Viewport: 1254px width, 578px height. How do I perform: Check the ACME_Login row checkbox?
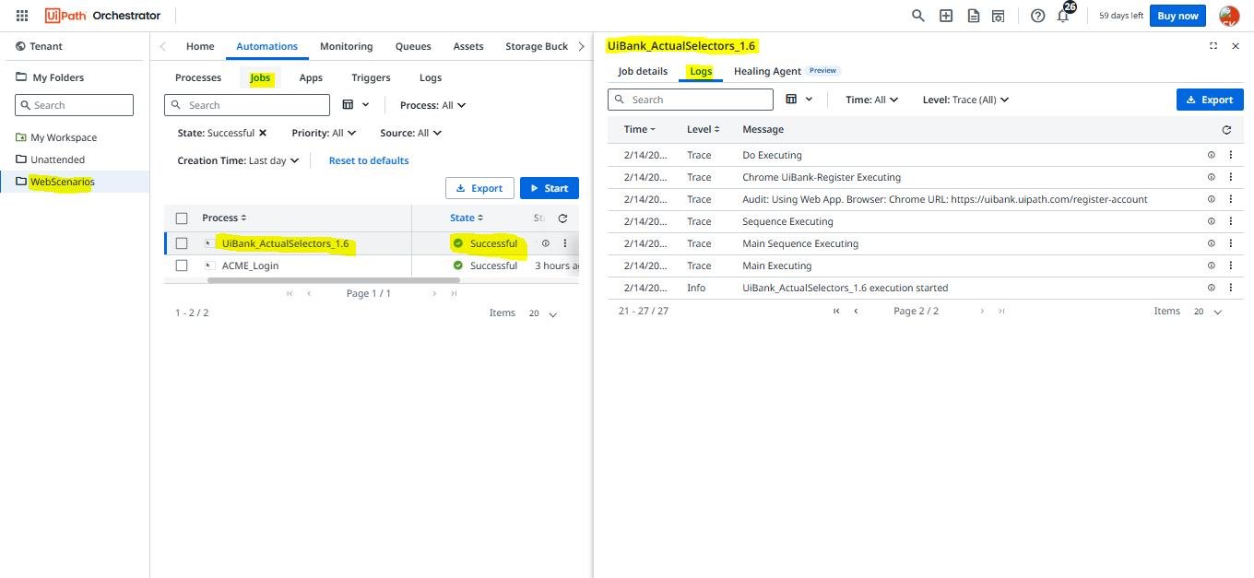[182, 265]
